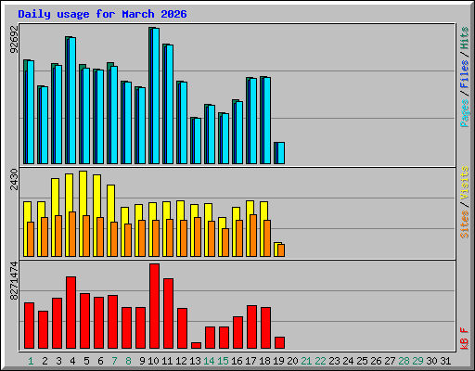Click day 20 on the x-axis
Image resolution: width=475 pixels, height=371 pixels.
tap(292, 361)
